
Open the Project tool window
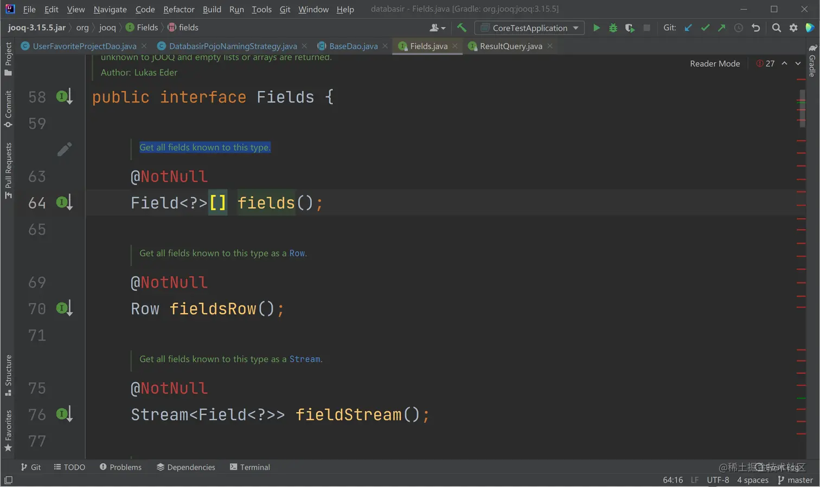8,59
